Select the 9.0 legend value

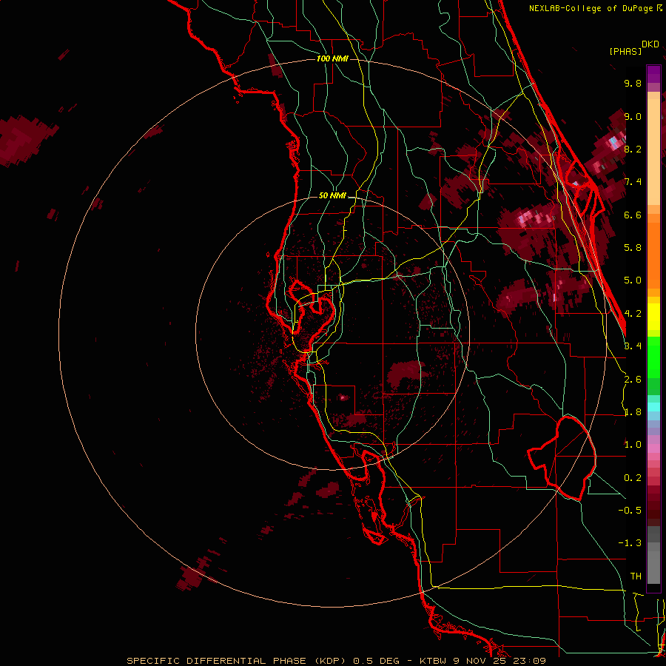(633, 116)
